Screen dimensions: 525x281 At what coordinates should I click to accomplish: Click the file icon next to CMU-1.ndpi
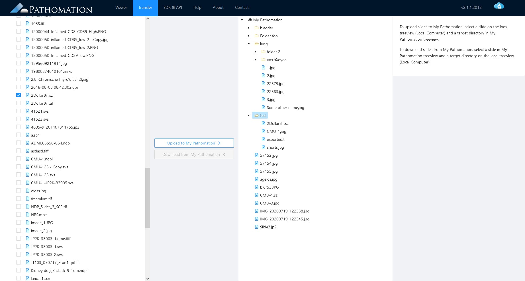click(28, 159)
